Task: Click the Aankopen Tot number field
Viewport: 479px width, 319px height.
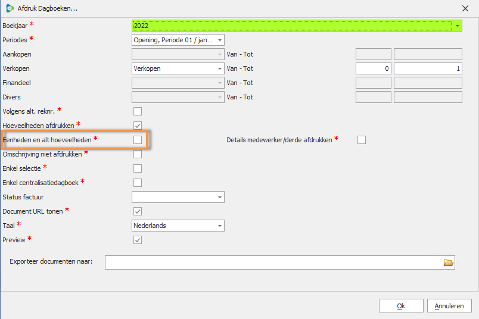Action: [x=428, y=54]
